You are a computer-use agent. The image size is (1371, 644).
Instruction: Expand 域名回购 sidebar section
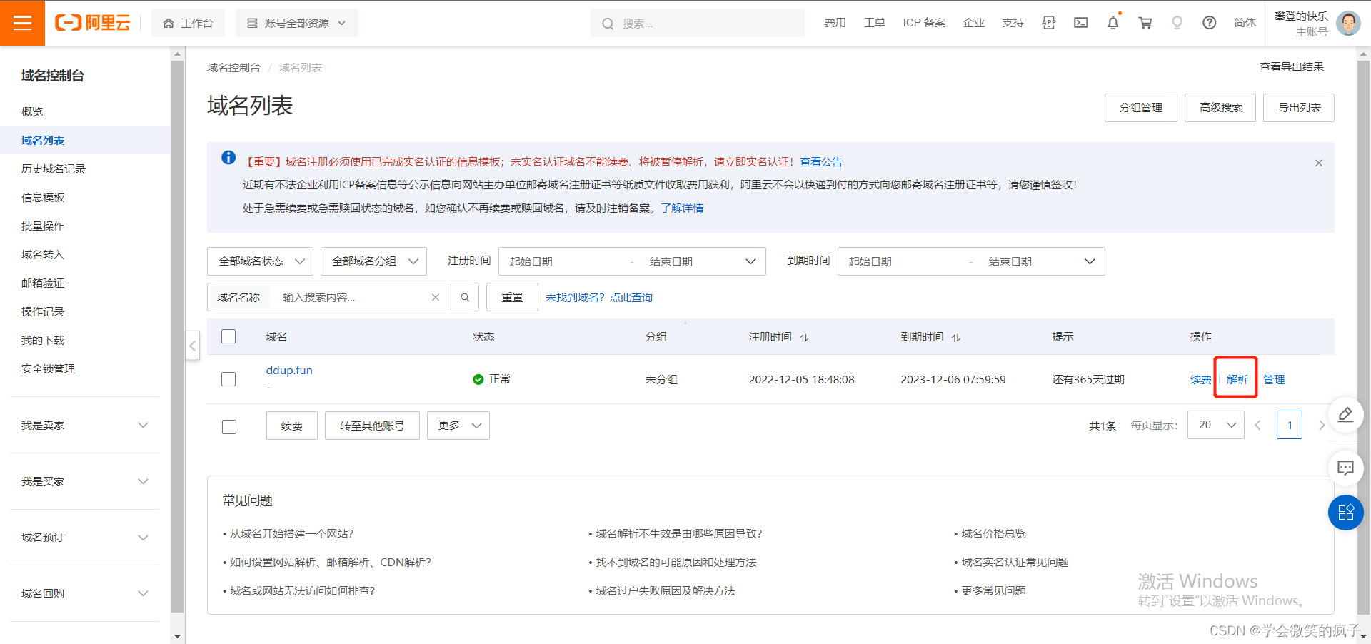point(85,593)
